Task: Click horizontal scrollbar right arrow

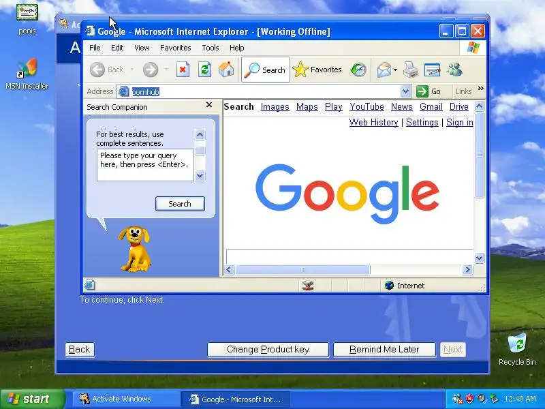Action: coord(468,269)
